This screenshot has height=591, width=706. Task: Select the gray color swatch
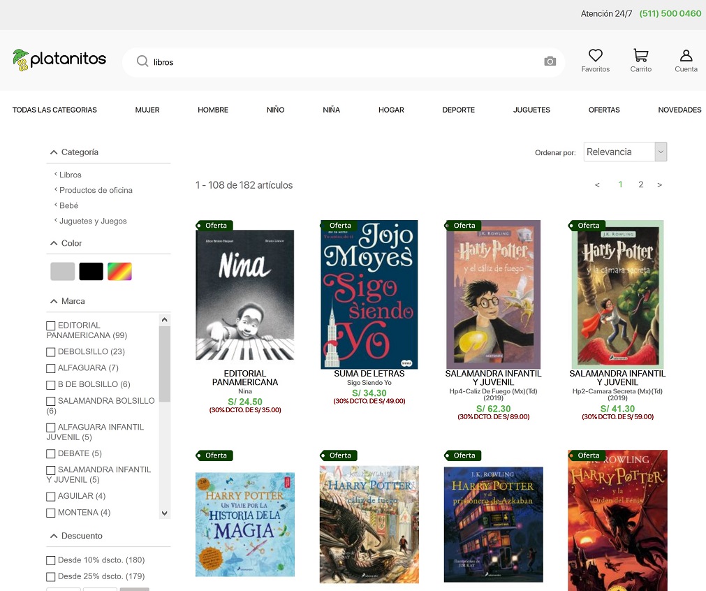pos(63,272)
